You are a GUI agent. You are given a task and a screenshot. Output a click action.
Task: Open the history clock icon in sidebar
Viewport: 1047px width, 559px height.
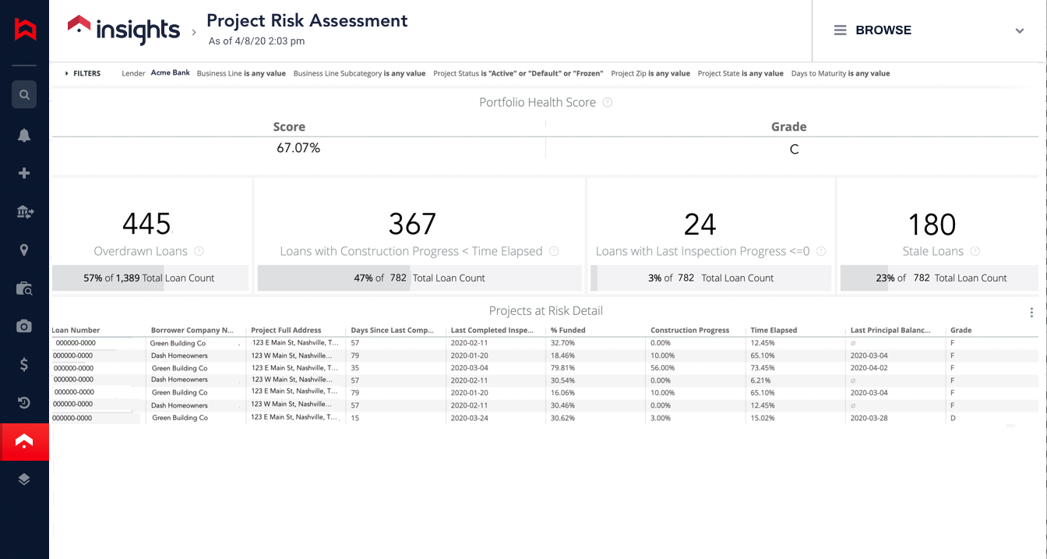click(x=24, y=402)
